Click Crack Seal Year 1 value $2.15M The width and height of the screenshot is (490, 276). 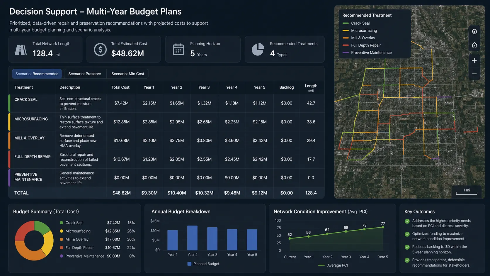(x=149, y=103)
